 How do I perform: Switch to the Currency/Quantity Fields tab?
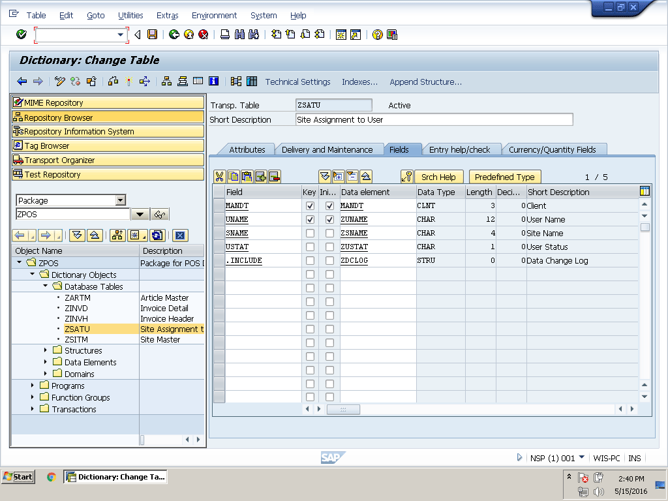pos(552,149)
